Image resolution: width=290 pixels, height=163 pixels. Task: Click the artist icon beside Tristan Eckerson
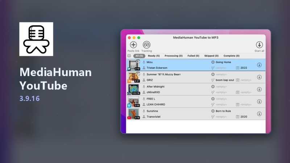pyautogui.click(x=144, y=68)
